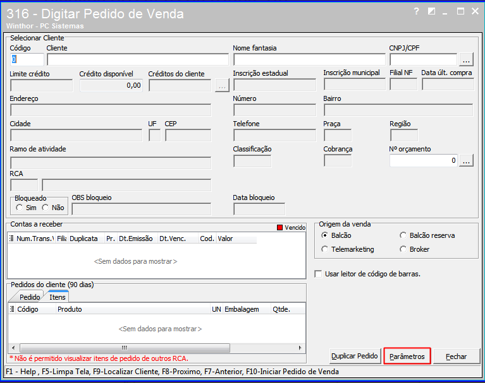Click the Ramo de atividade field
This screenshot has height=383, width=485.
111,163
